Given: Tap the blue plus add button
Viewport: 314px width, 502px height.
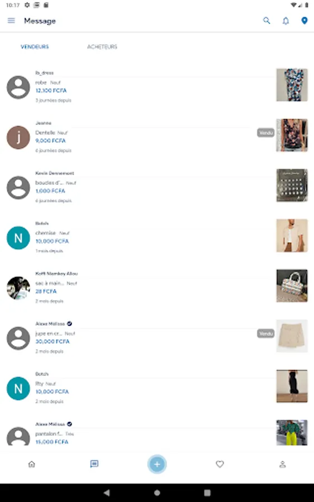Looking at the screenshot, I should pos(157,464).
